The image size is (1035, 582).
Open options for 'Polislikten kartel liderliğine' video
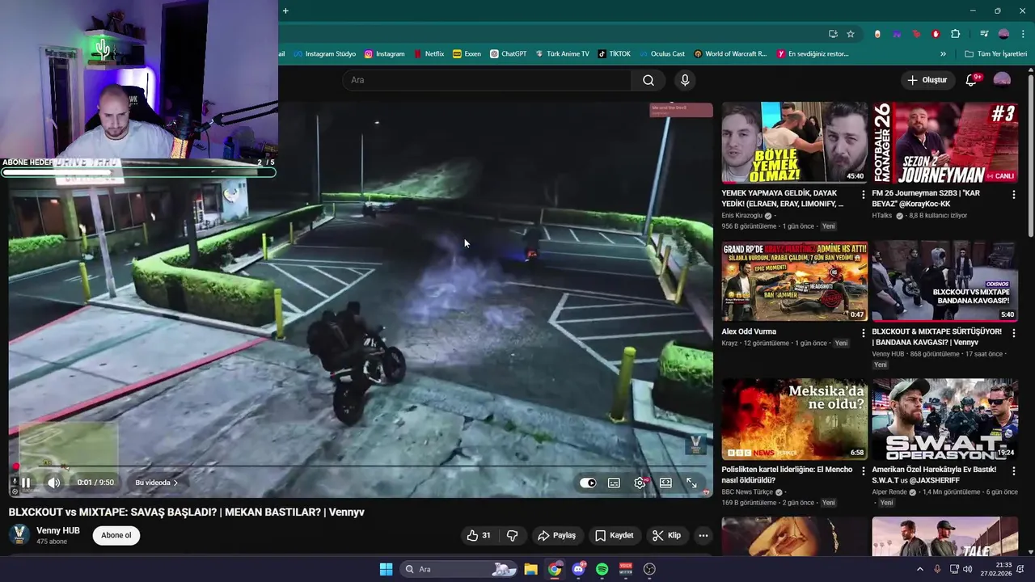tap(863, 470)
